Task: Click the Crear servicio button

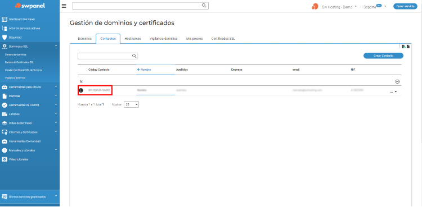Action: 405,6
